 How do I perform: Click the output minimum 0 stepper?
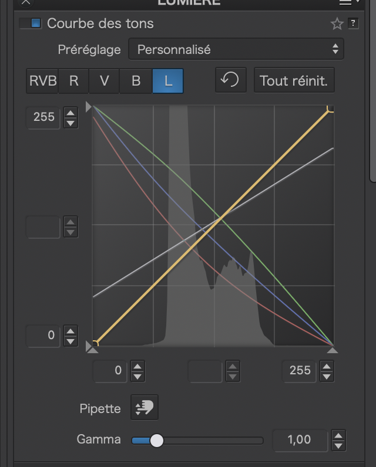point(70,336)
